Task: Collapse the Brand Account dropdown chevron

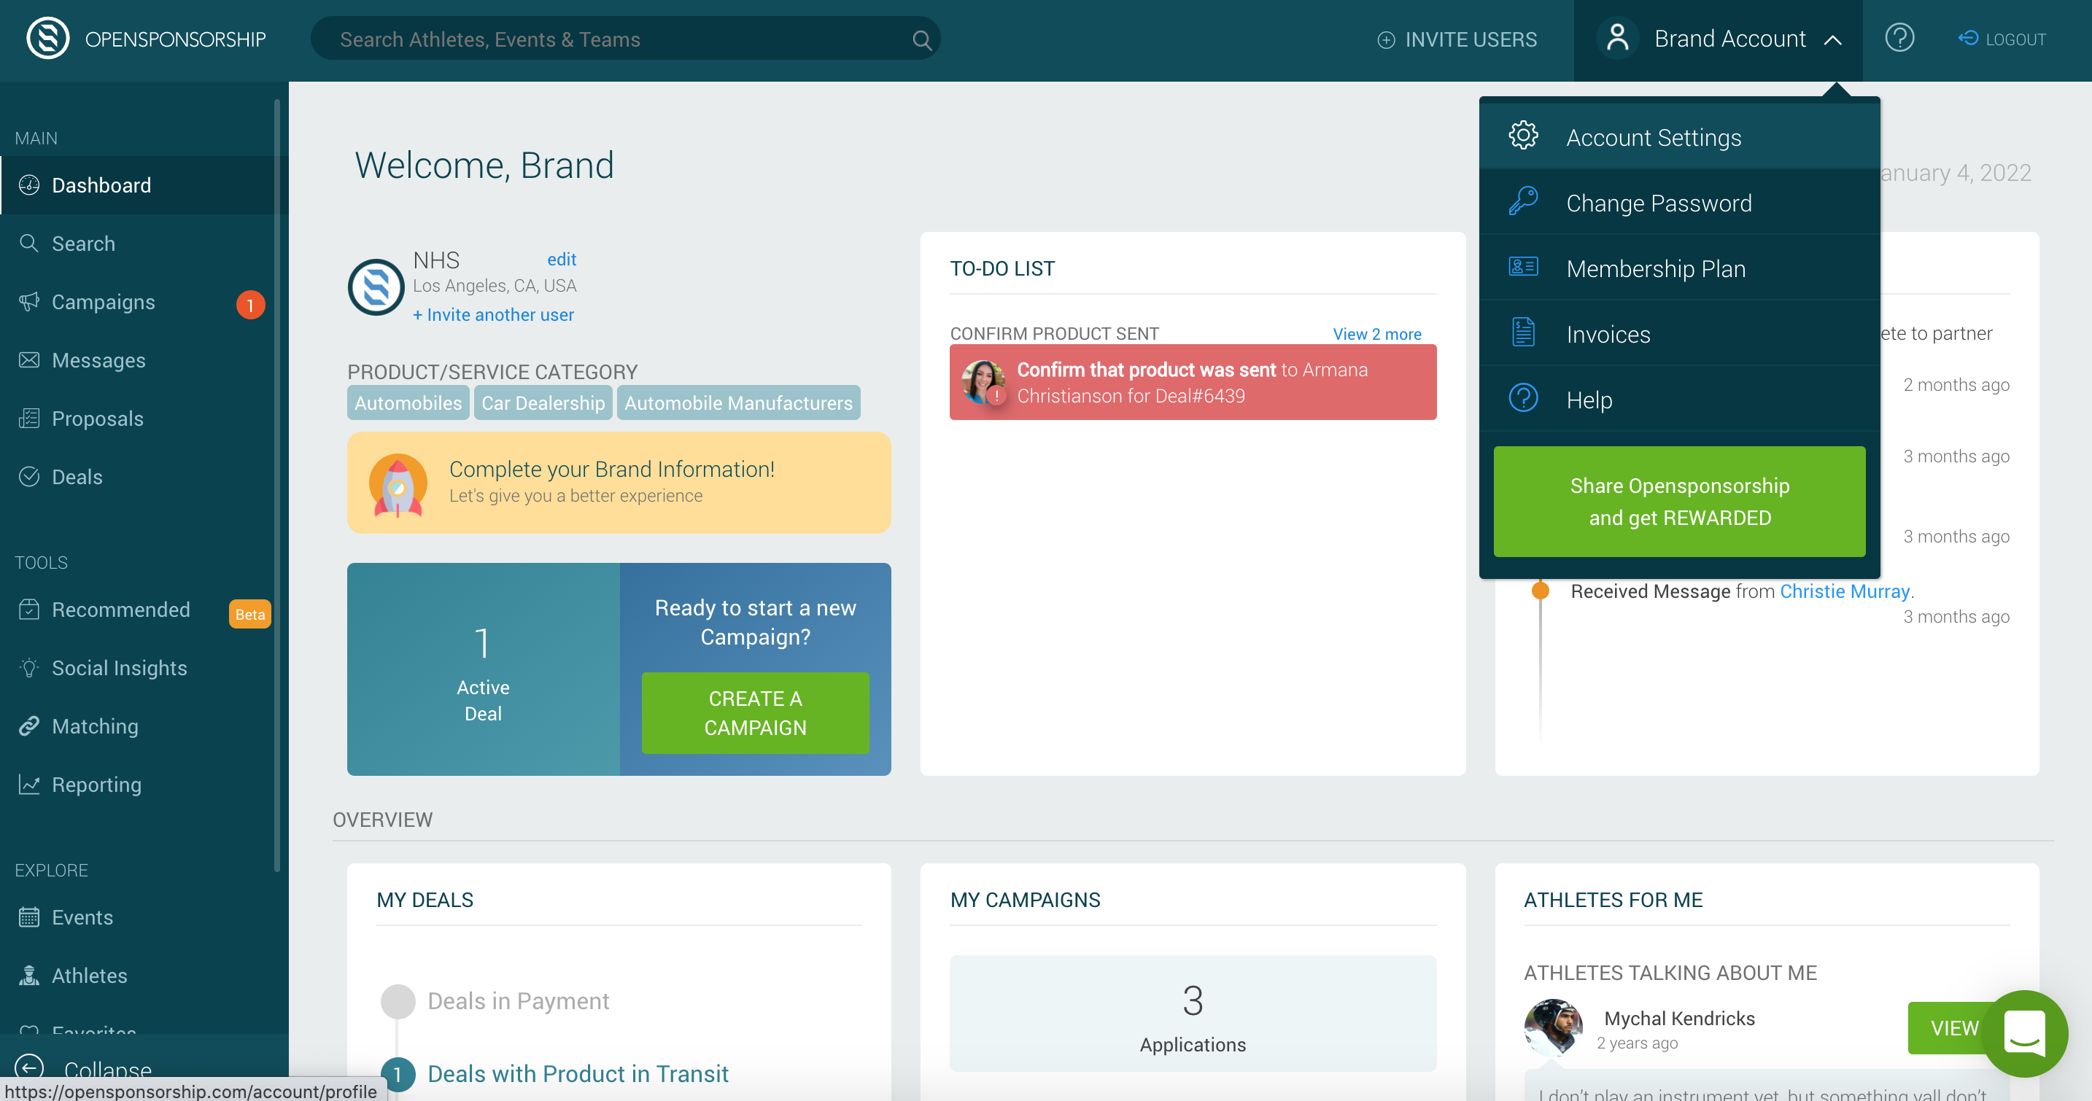Action: point(1833,40)
